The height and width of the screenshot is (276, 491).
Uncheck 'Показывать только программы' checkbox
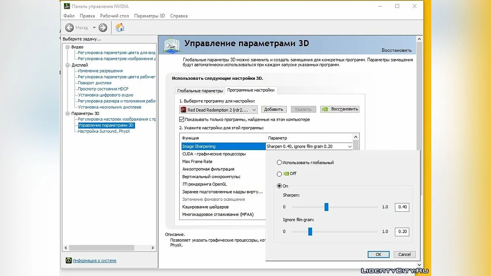tap(182, 119)
